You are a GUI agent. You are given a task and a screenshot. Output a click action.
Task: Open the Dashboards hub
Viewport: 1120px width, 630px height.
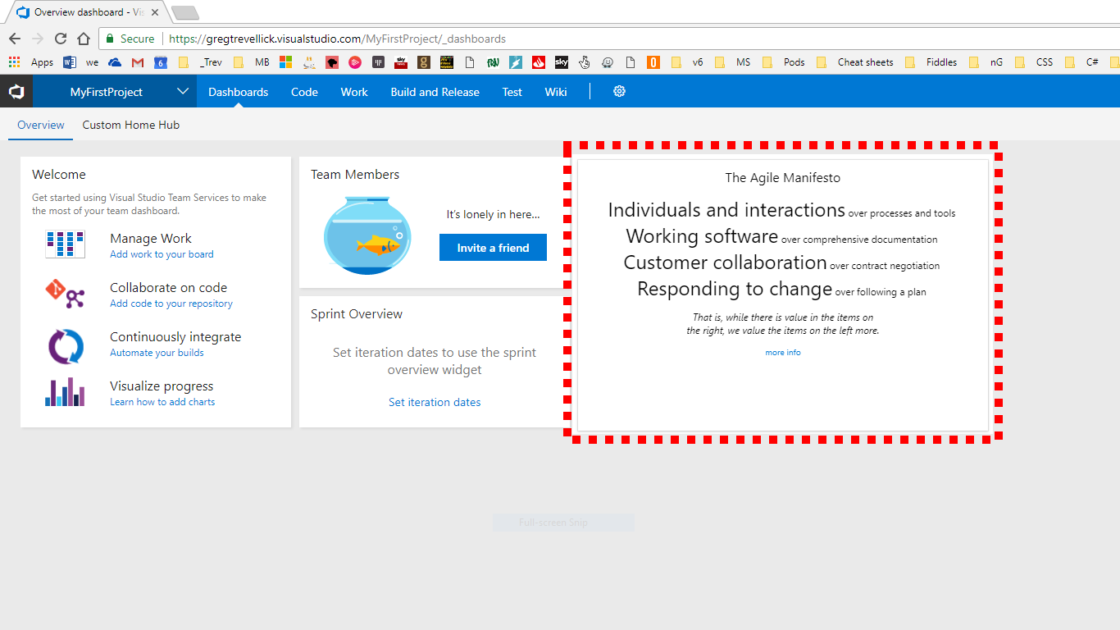tap(238, 92)
